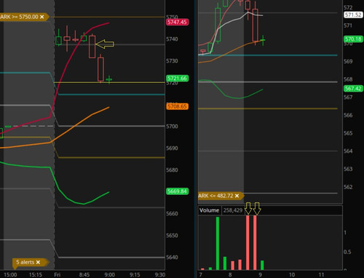Click the 15:00 time axis label
The image size is (364, 278).
coord(10,274)
